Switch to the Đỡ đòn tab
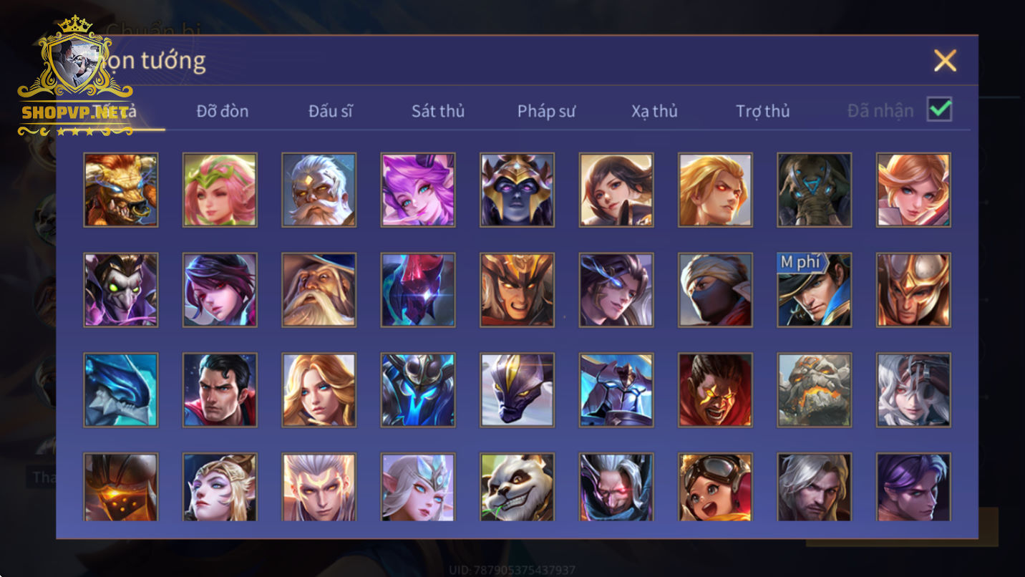The height and width of the screenshot is (577, 1025). tap(223, 111)
